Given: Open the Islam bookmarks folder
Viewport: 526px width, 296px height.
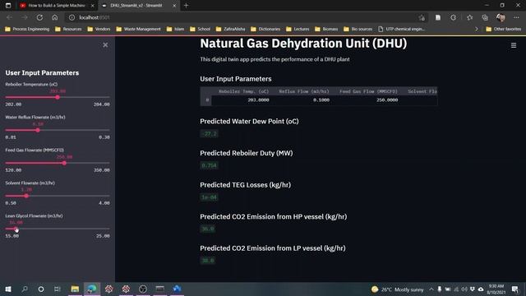Looking at the screenshot, I should pyautogui.click(x=175, y=30).
